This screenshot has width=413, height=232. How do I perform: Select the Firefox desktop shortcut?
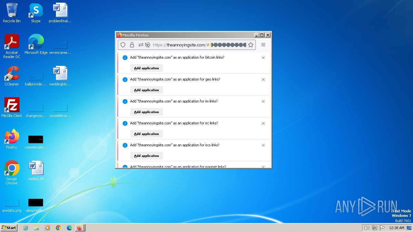coord(12,139)
